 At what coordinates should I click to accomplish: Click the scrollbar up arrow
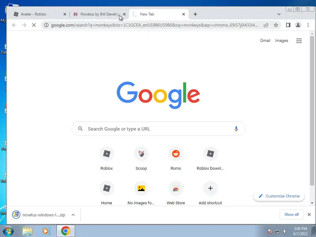tap(312, 34)
